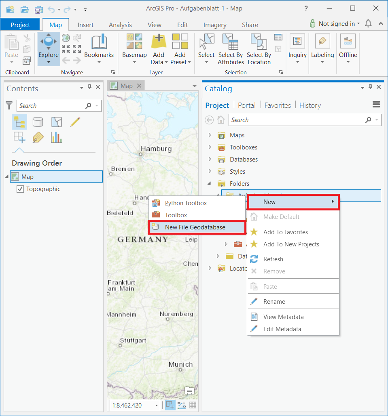Click Add To Favorites in the context menu

[285, 232]
